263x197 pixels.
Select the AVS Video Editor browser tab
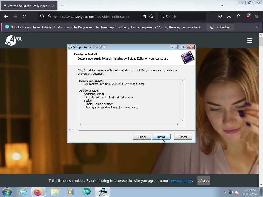29,6
